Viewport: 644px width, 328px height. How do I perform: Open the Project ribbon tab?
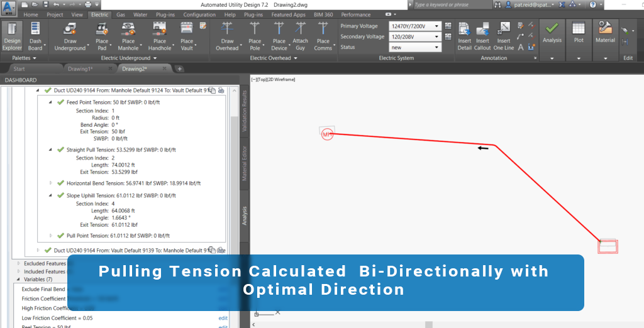tap(55, 14)
